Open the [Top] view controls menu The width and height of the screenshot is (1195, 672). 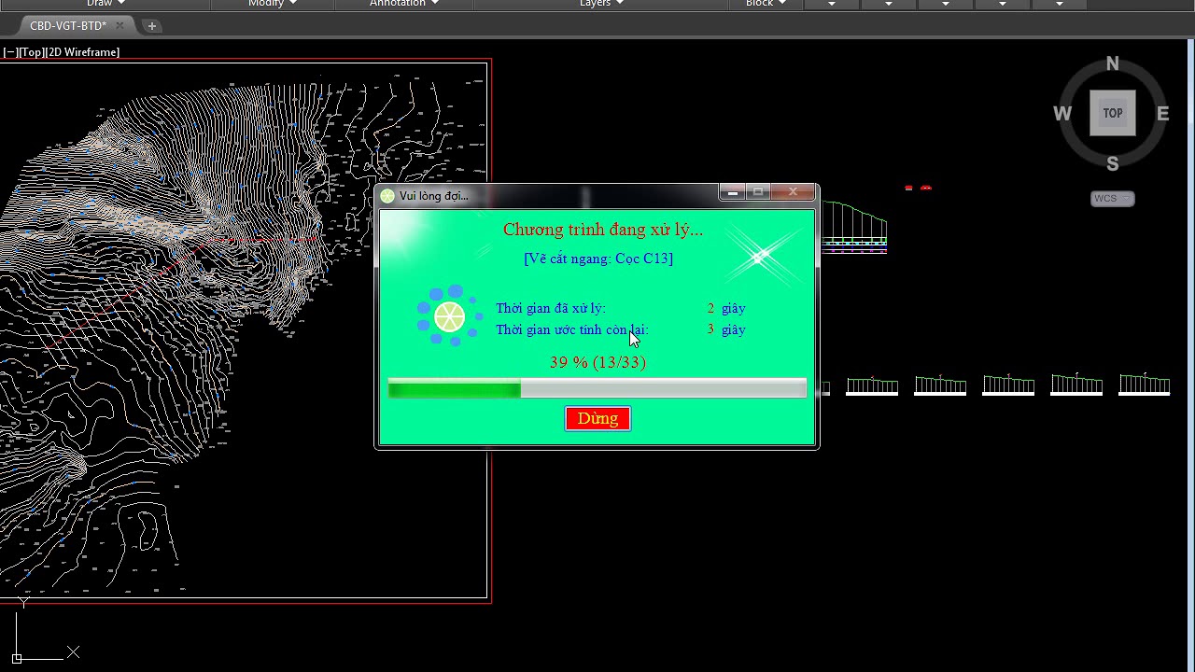[32, 52]
